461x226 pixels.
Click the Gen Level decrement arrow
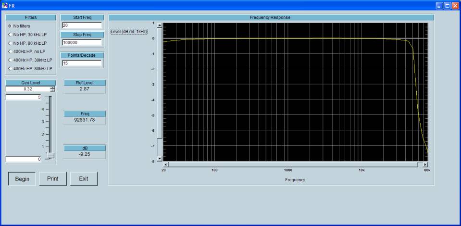click(x=52, y=90)
